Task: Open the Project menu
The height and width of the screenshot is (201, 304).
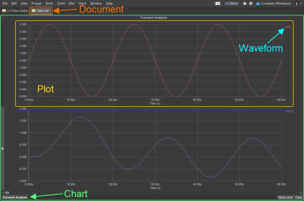Action: tap(36, 3)
